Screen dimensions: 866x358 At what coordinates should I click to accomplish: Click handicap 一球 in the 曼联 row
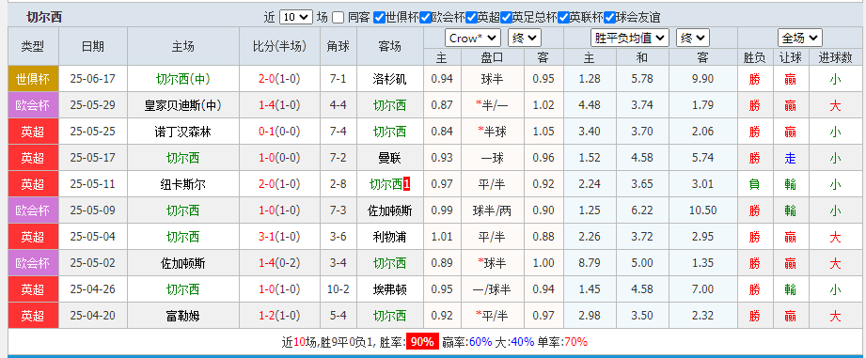coord(492,158)
